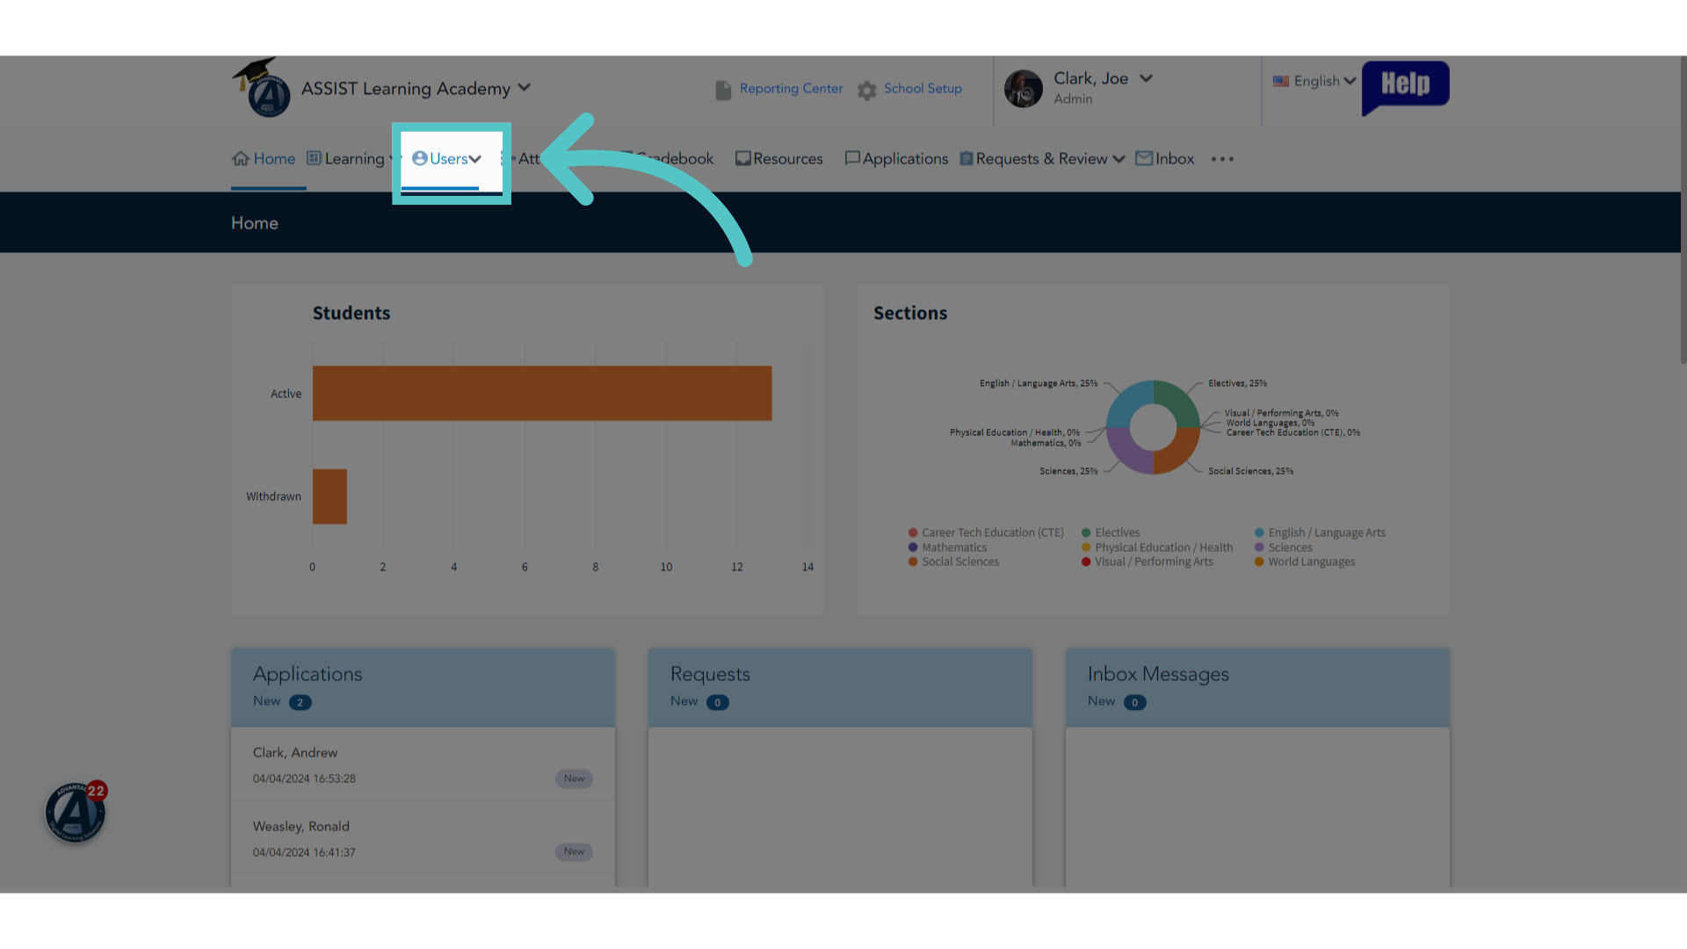Viewport: 1687px width, 949px height.
Task: Open the School Setup link
Action: tap(923, 89)
